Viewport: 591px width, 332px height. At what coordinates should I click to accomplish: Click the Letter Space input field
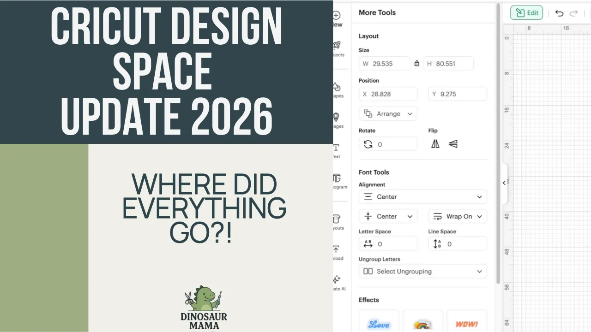coord(388,244)
